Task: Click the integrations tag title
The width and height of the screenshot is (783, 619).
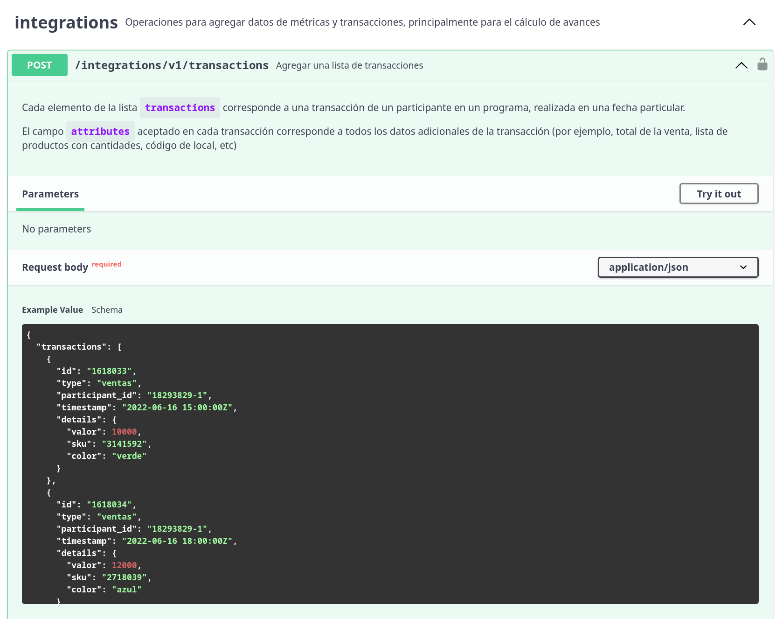Action: click(x=66, y=22)
